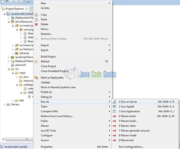Click the m2 icon beside Maven generate-sources
Viewport: 180px width, 149px height.
click(114, 131)
